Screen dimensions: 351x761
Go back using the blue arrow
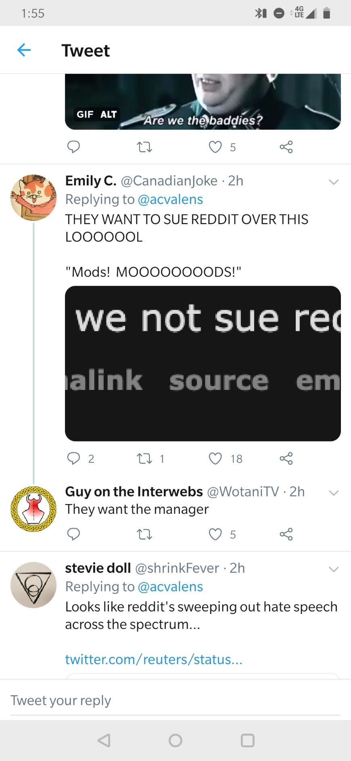pos(24,50)
